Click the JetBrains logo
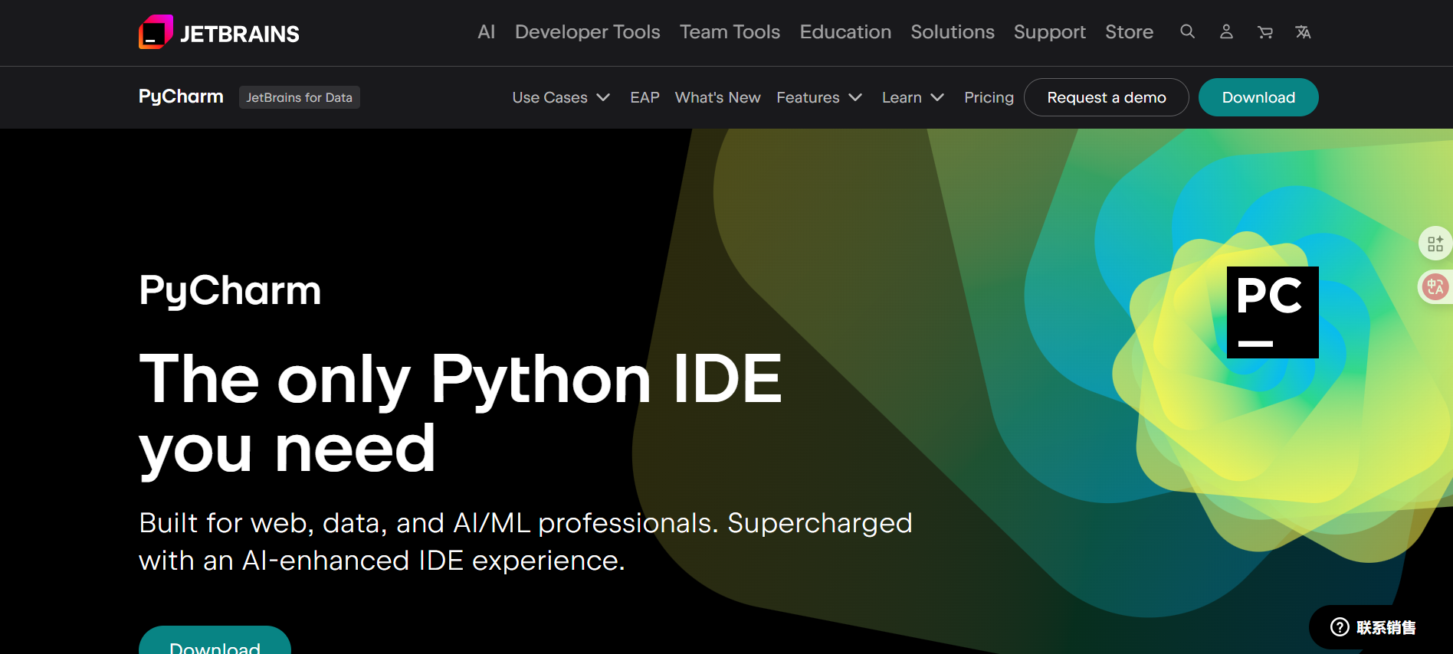The image size is (1453, 654). tap(219, 32)
